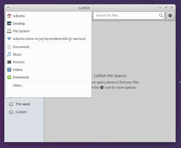Click the network share wifi icon
Viewport: 181px width, 148px height.
[9, 39]
